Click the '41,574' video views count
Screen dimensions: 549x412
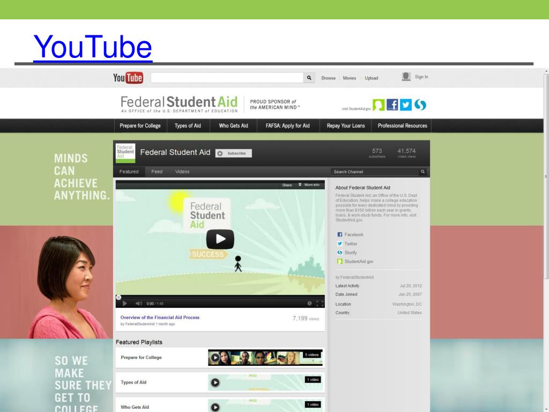click(x=406, y=151)
